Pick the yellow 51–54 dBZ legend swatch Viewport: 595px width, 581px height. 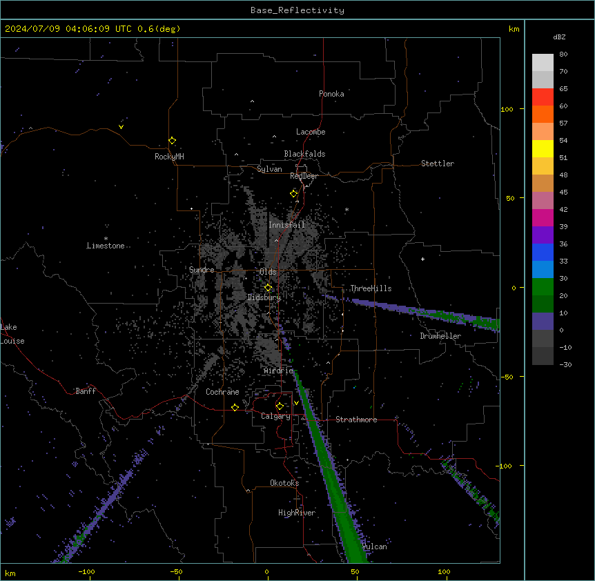point(543,148)
